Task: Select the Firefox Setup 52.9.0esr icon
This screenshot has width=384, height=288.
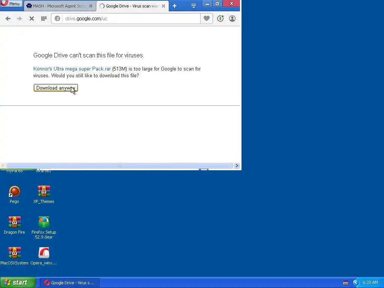Action: pos(44,228)
